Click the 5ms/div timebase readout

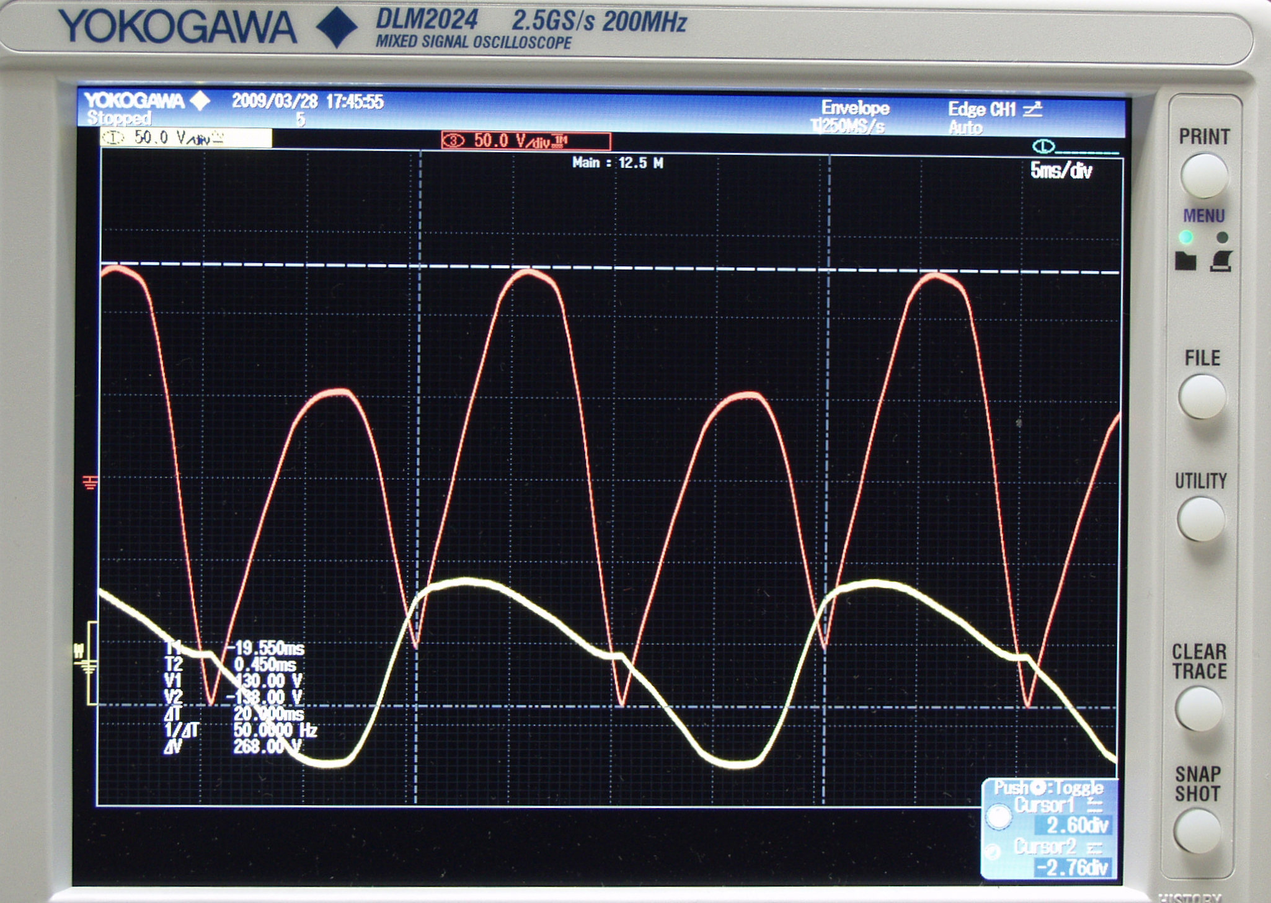[x=1061, y=171]
